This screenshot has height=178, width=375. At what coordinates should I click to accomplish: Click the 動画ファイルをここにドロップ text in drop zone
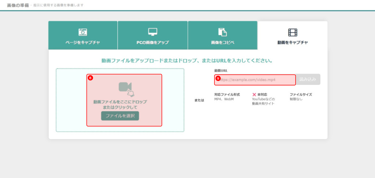pyautogui.click(x=120, y=102)
